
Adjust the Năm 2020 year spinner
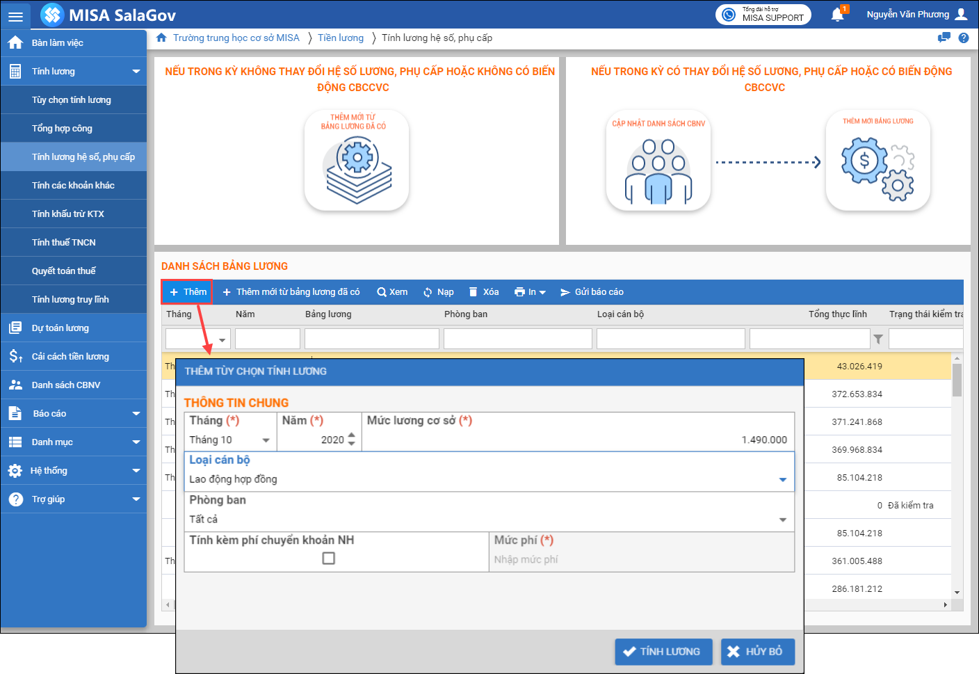[x=351, y=440]
